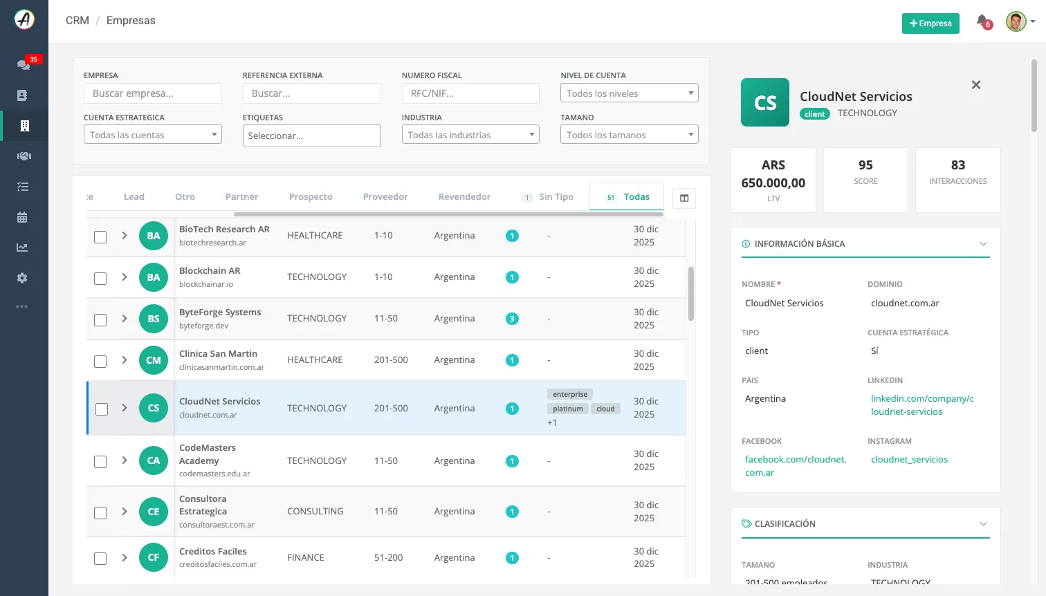1046x596 pixels.
Task: Check the ByteForge Systems row checkbox
Action: click(x=100, y=319)
